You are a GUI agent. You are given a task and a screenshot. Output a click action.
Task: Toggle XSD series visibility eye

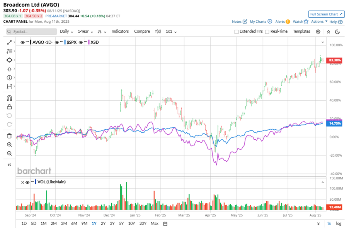[x=81, y=42]
